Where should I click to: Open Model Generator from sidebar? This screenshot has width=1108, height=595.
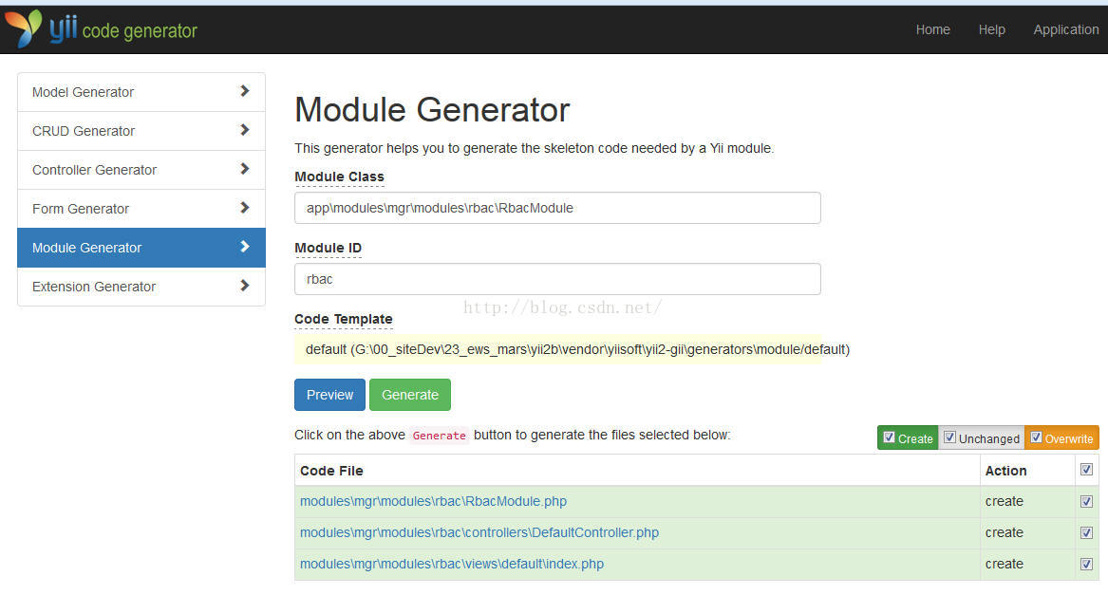point(141,92)
